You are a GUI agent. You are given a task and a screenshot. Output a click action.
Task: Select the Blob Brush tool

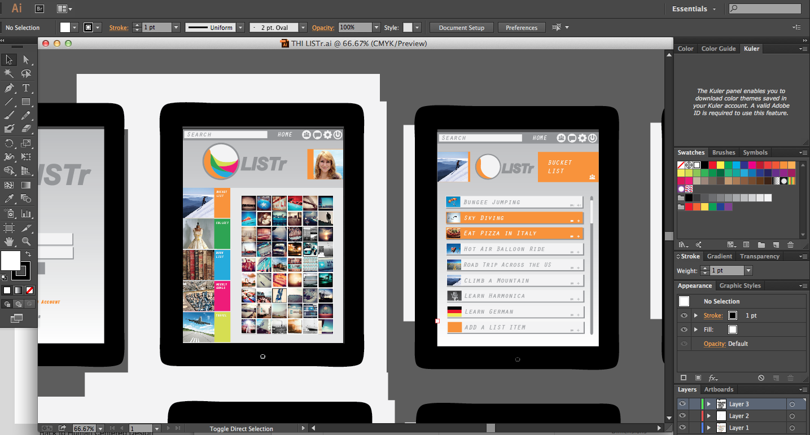click(x=9, y=129)
